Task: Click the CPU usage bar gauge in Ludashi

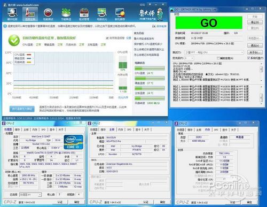Action: click(123, 62)
